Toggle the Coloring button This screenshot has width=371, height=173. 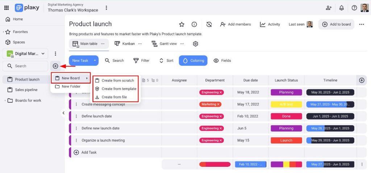193,61
